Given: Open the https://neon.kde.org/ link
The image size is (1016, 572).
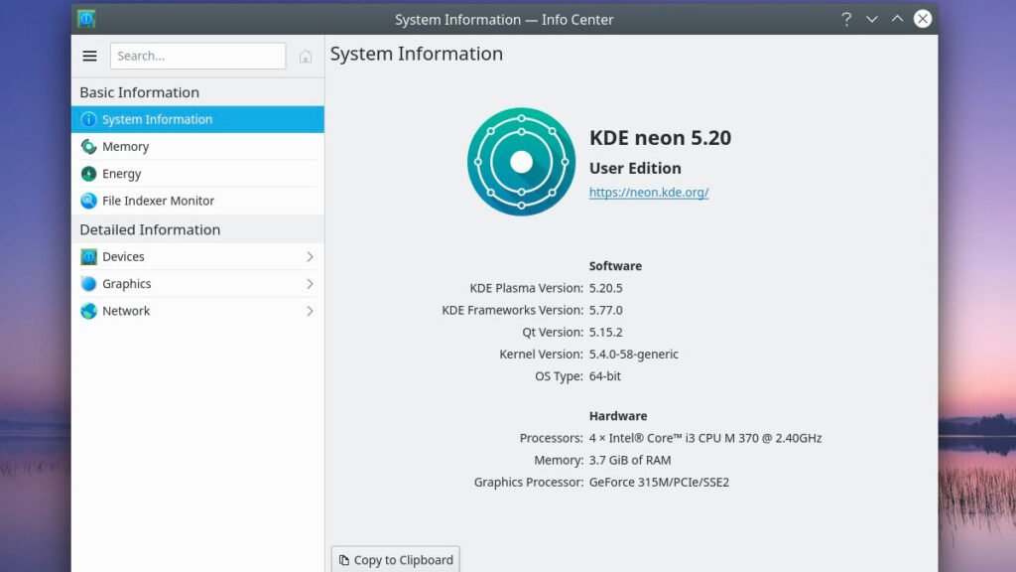Looking at the screenshot, I should [x=649, y=193].
